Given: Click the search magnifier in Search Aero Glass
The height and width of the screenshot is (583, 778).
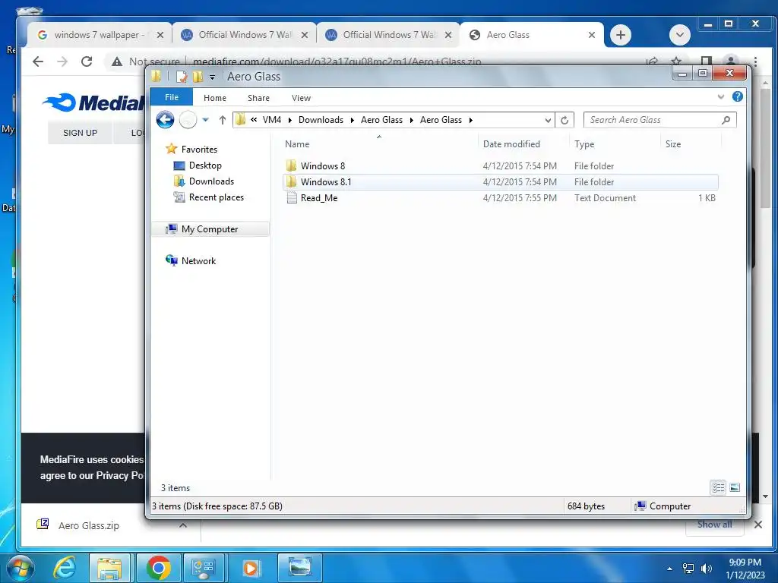Looking at the screenshot, I should [726, 120].
